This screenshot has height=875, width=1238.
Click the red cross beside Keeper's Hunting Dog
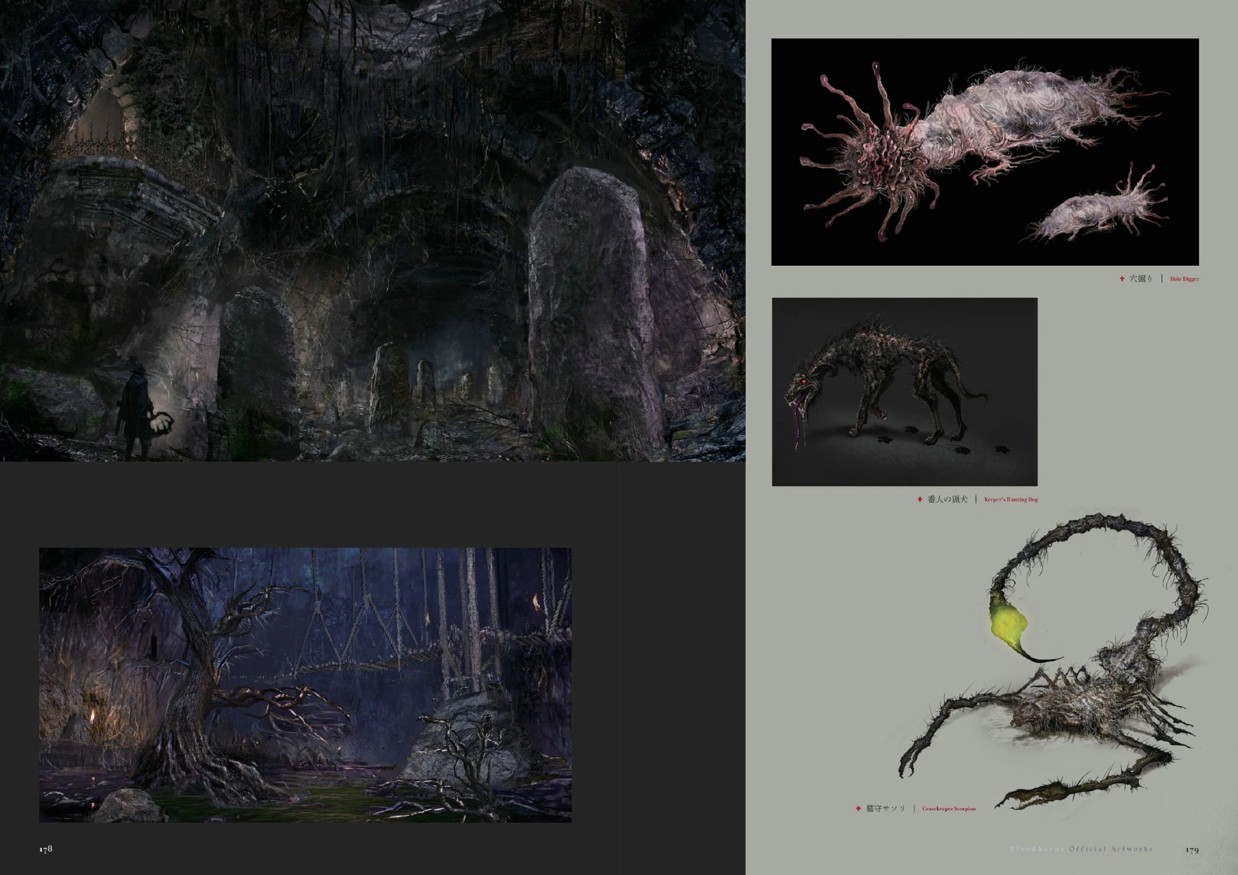point(920,500)
